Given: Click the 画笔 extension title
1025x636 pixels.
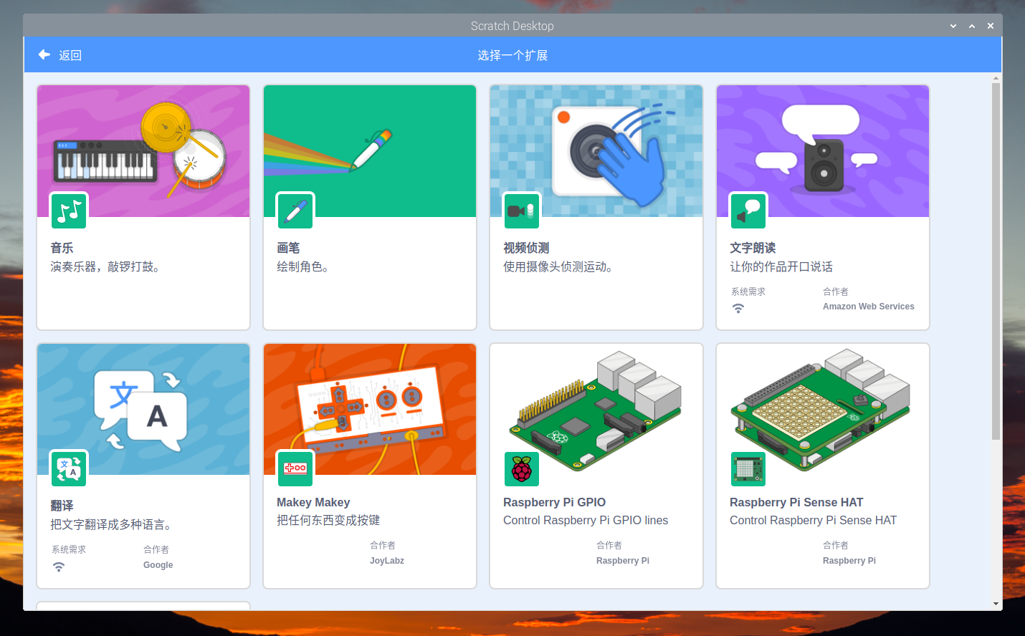Looking at the screenshot, I should 288,248.
